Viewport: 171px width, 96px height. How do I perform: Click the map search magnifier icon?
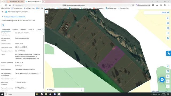(x=168, y=76)
